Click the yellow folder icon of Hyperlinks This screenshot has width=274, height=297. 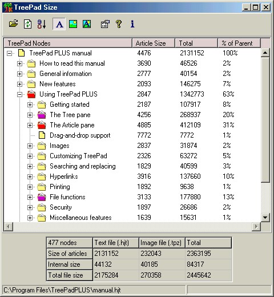42,176
